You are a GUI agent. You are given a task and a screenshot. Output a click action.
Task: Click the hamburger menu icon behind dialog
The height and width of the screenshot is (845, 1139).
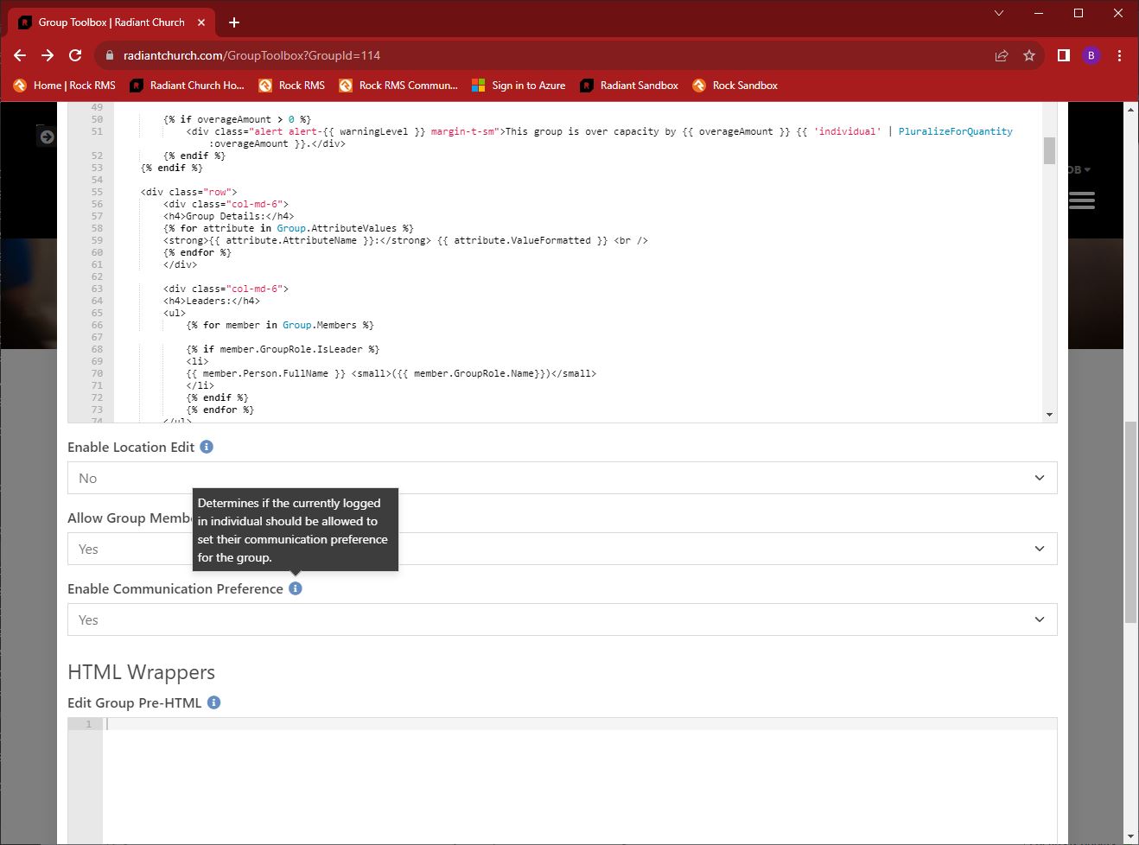click(x=1082, y=200)
